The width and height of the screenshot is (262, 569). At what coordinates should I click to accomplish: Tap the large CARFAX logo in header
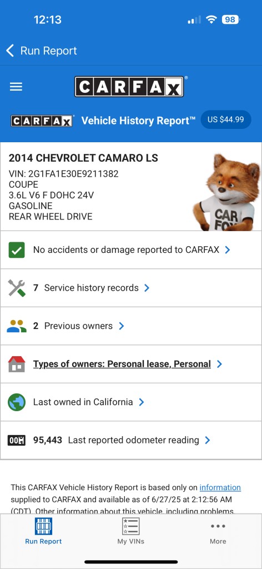tap(129, 87)
